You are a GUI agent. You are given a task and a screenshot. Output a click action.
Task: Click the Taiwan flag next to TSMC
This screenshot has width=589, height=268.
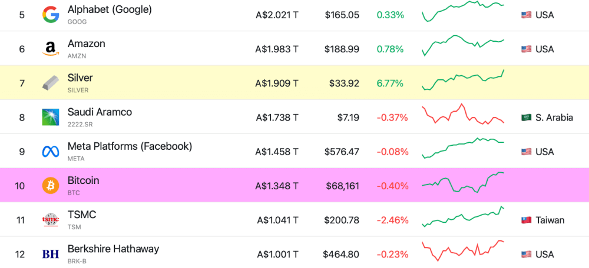pyautogui.click(x=527, y=220)
